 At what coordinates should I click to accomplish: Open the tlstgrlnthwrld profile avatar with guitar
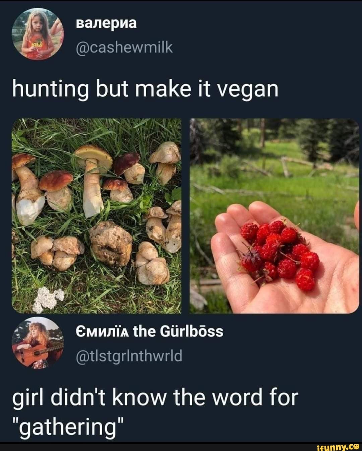37,342
